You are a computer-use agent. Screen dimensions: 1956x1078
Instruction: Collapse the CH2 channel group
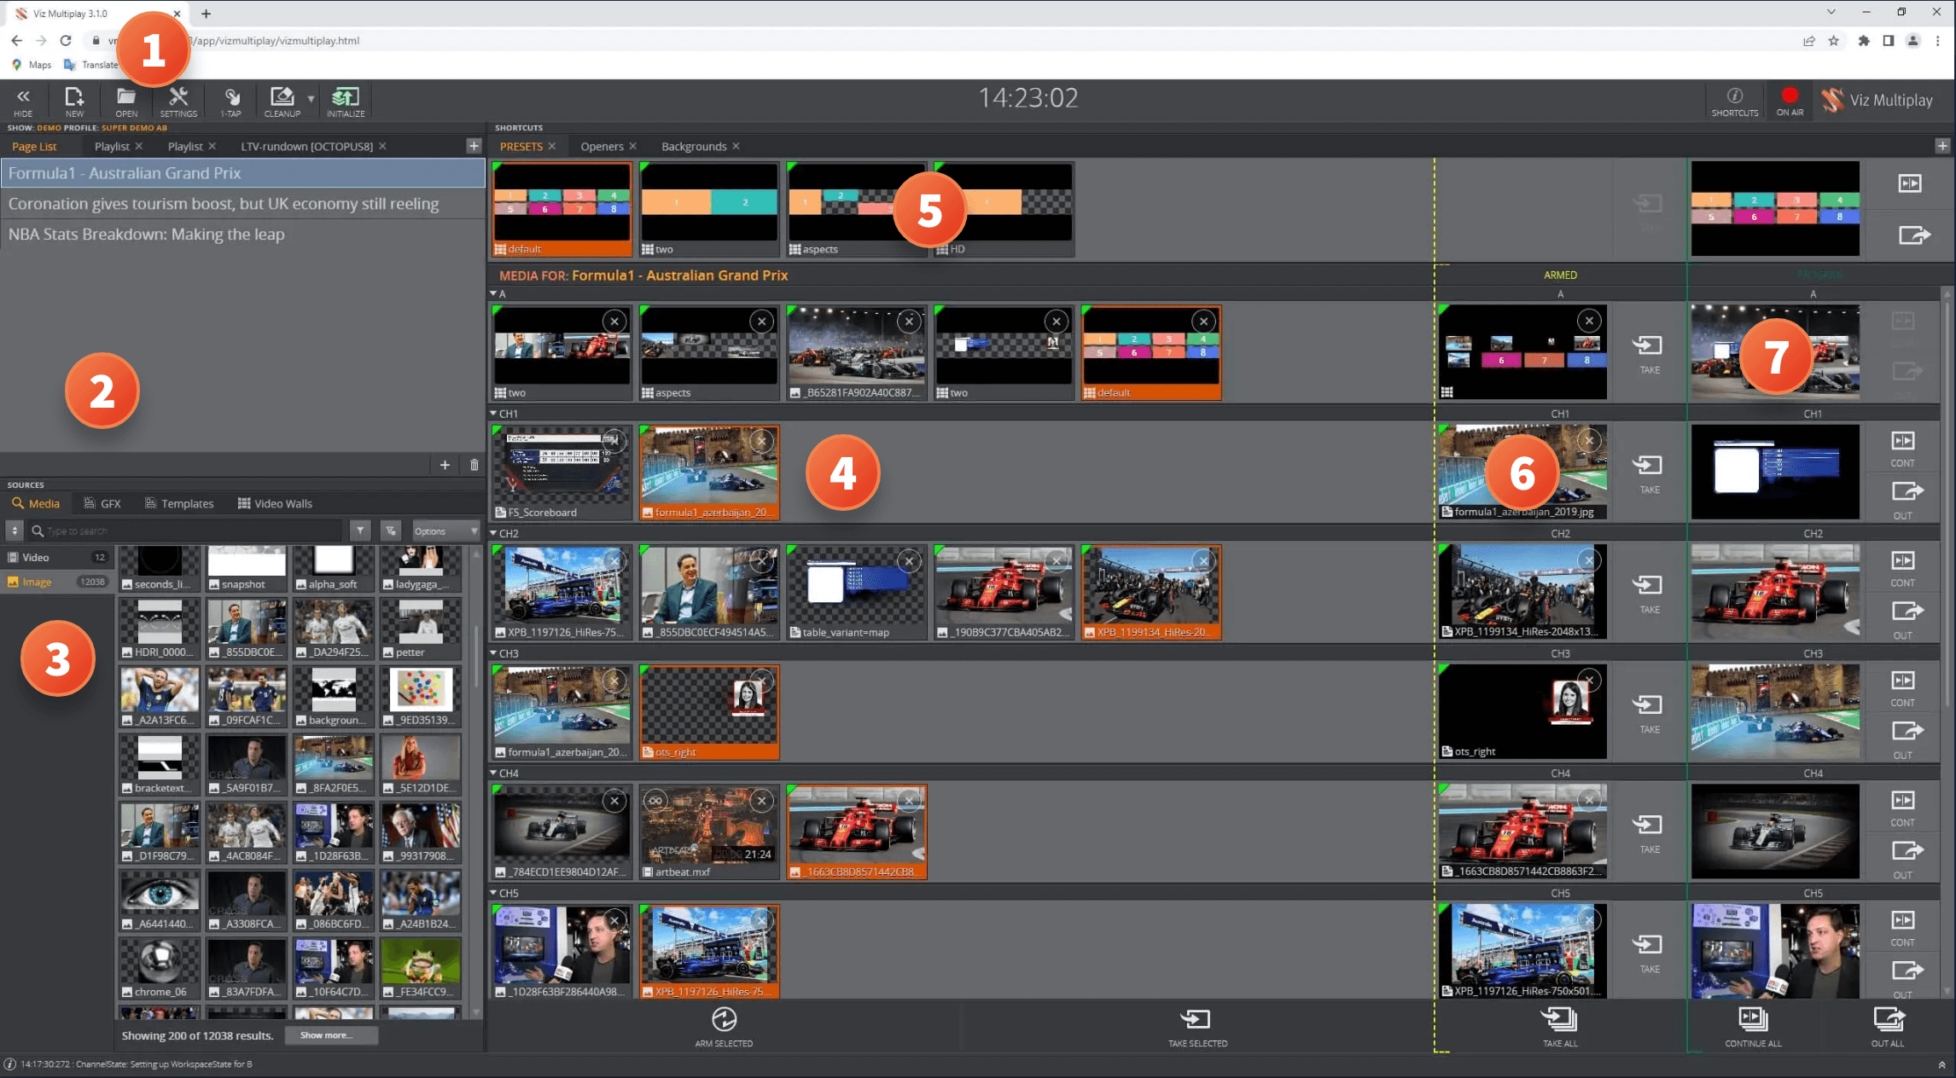tap(493, 532)
